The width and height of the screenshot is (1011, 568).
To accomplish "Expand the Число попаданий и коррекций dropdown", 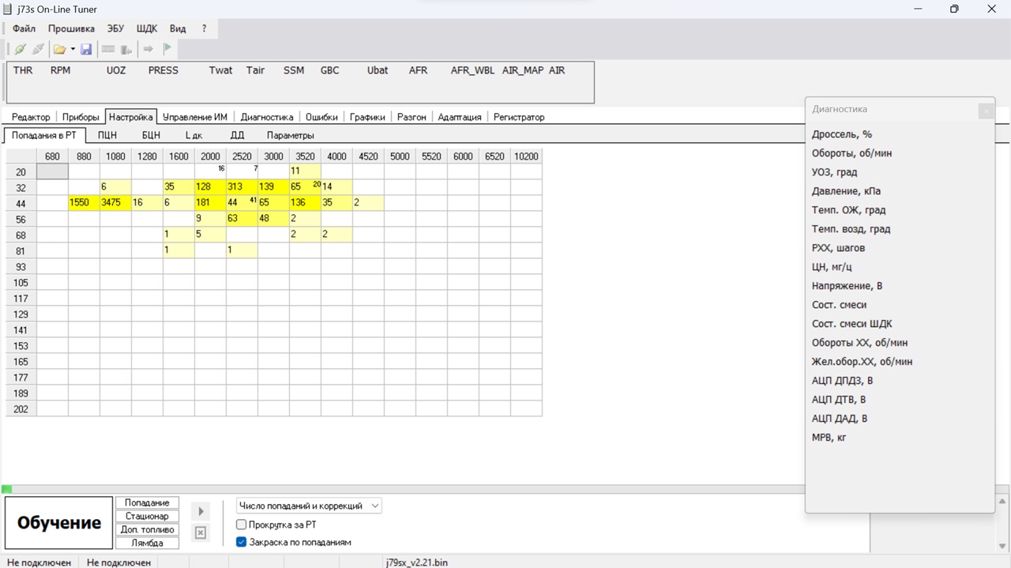I will tap(309, 506).
